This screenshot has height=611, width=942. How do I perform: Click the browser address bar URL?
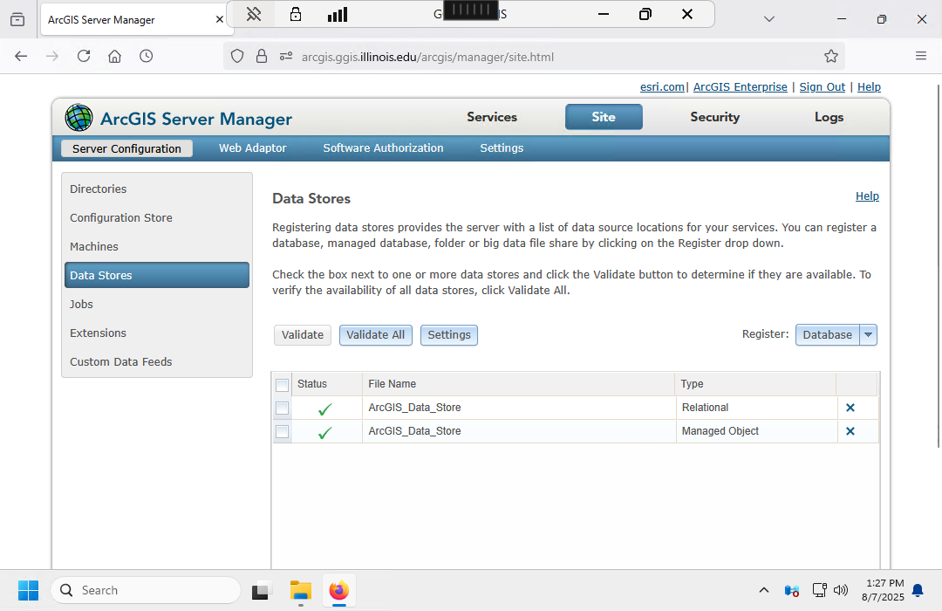click(x=427, y=57)
